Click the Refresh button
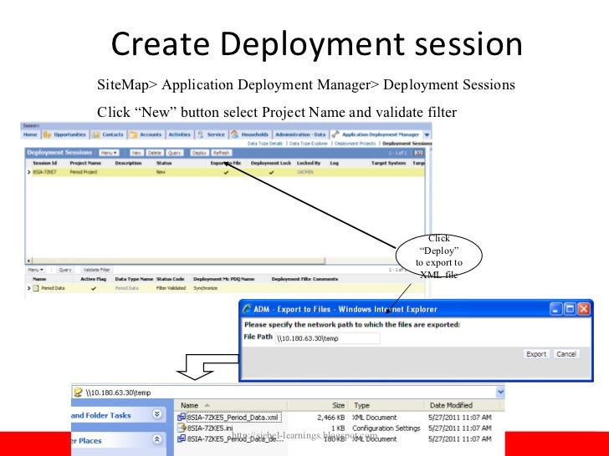 pos(222,153)
